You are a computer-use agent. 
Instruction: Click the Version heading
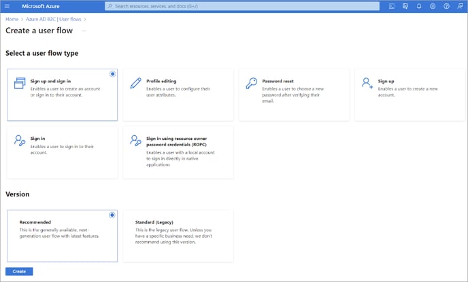pyautogui.click(x=17, y=194)
